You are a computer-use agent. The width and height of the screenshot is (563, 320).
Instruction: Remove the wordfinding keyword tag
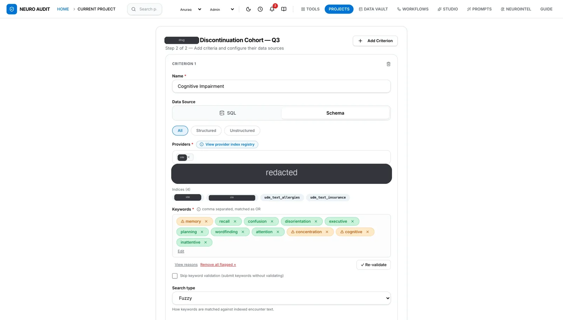click(x=243, y=232)
